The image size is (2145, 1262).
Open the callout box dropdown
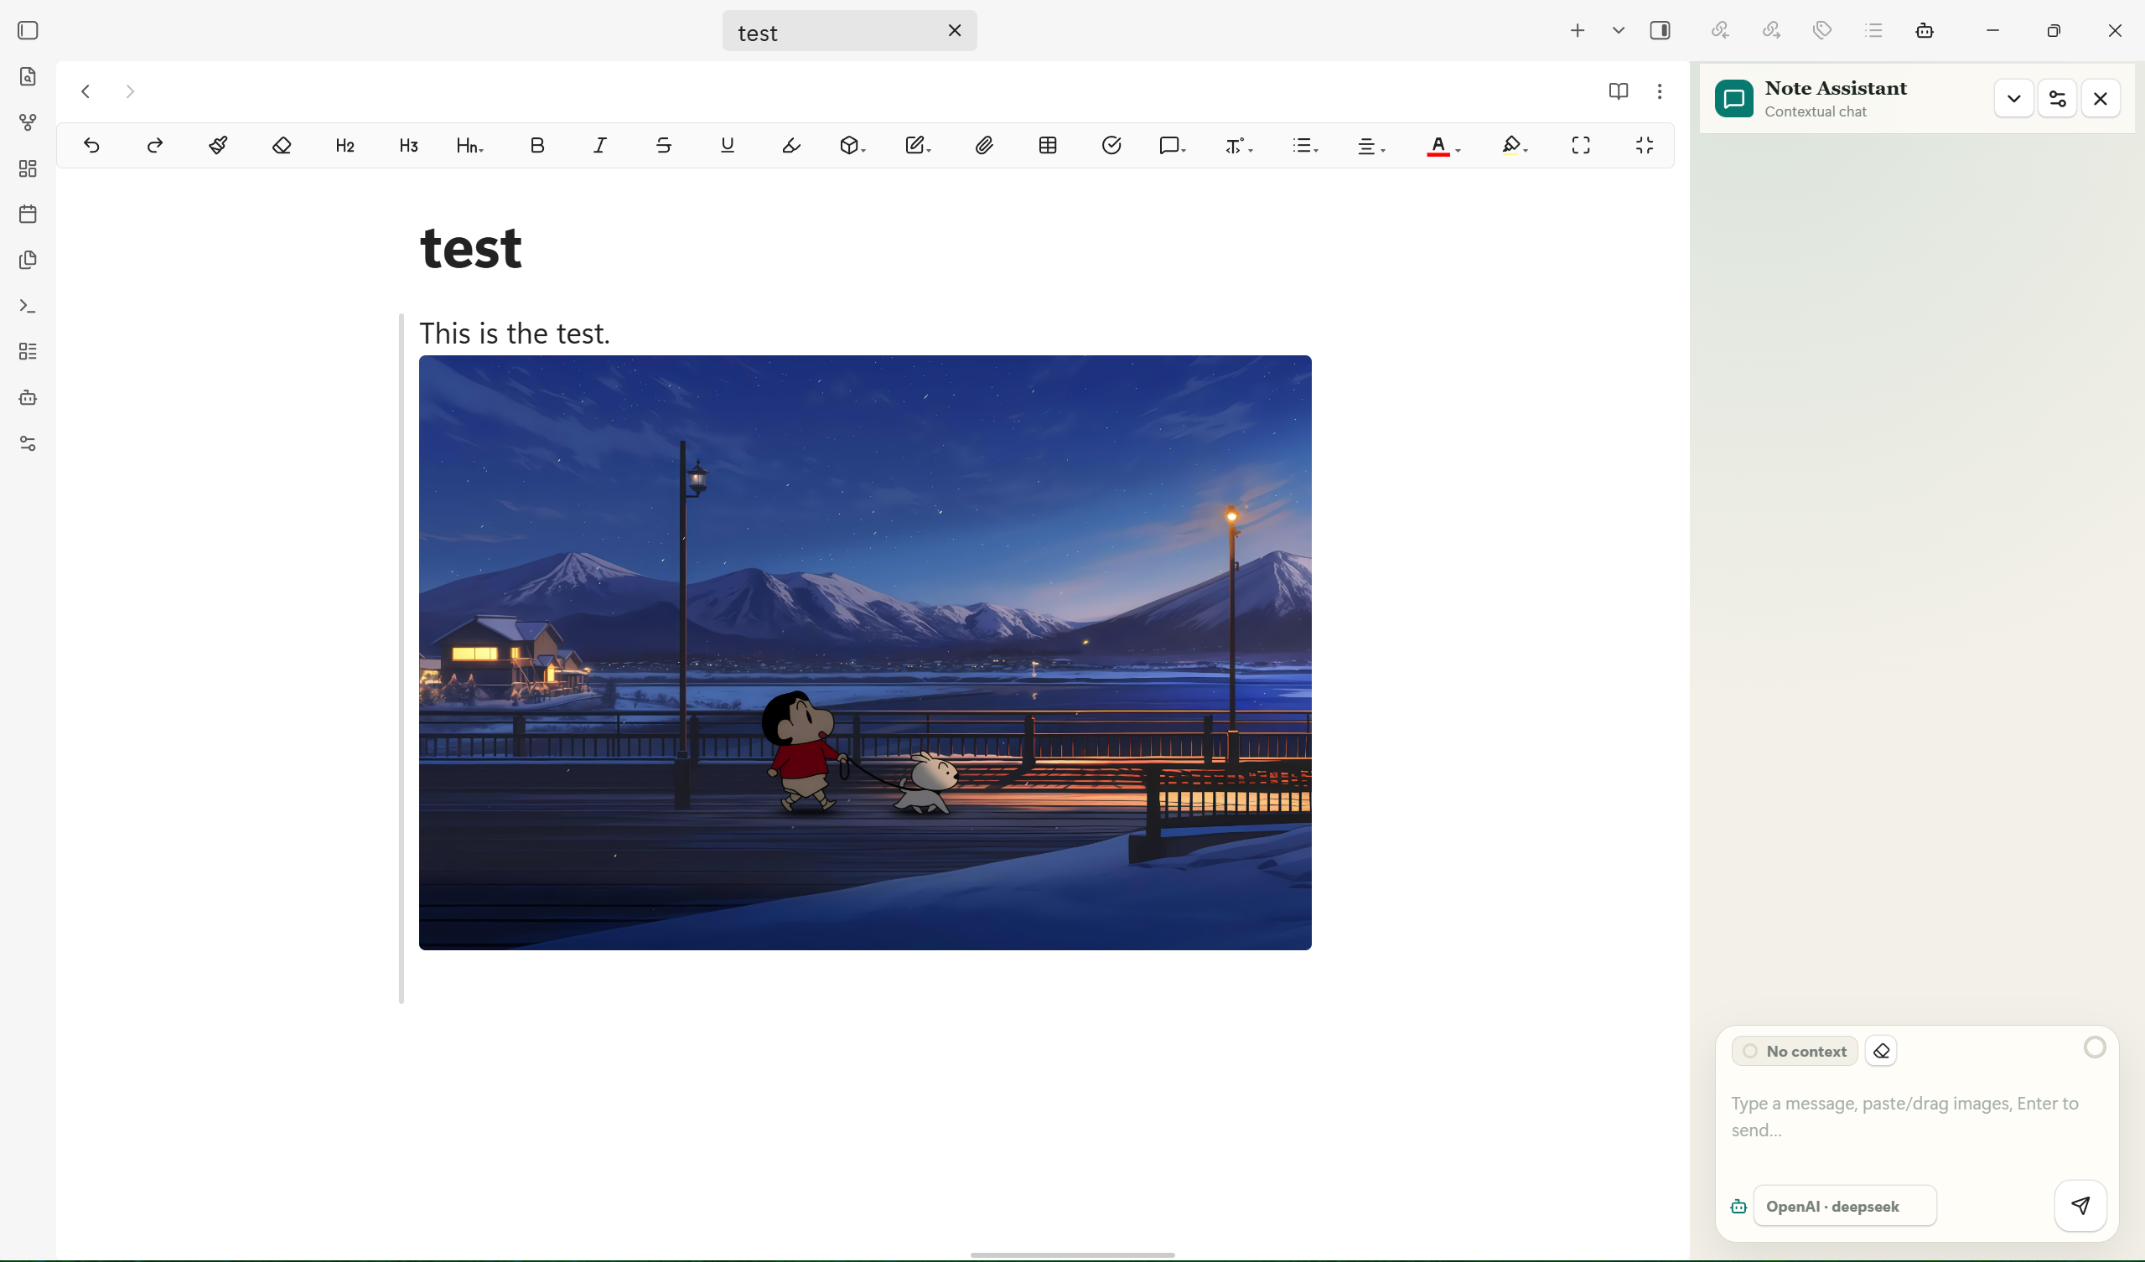[x=1172, y=146]
